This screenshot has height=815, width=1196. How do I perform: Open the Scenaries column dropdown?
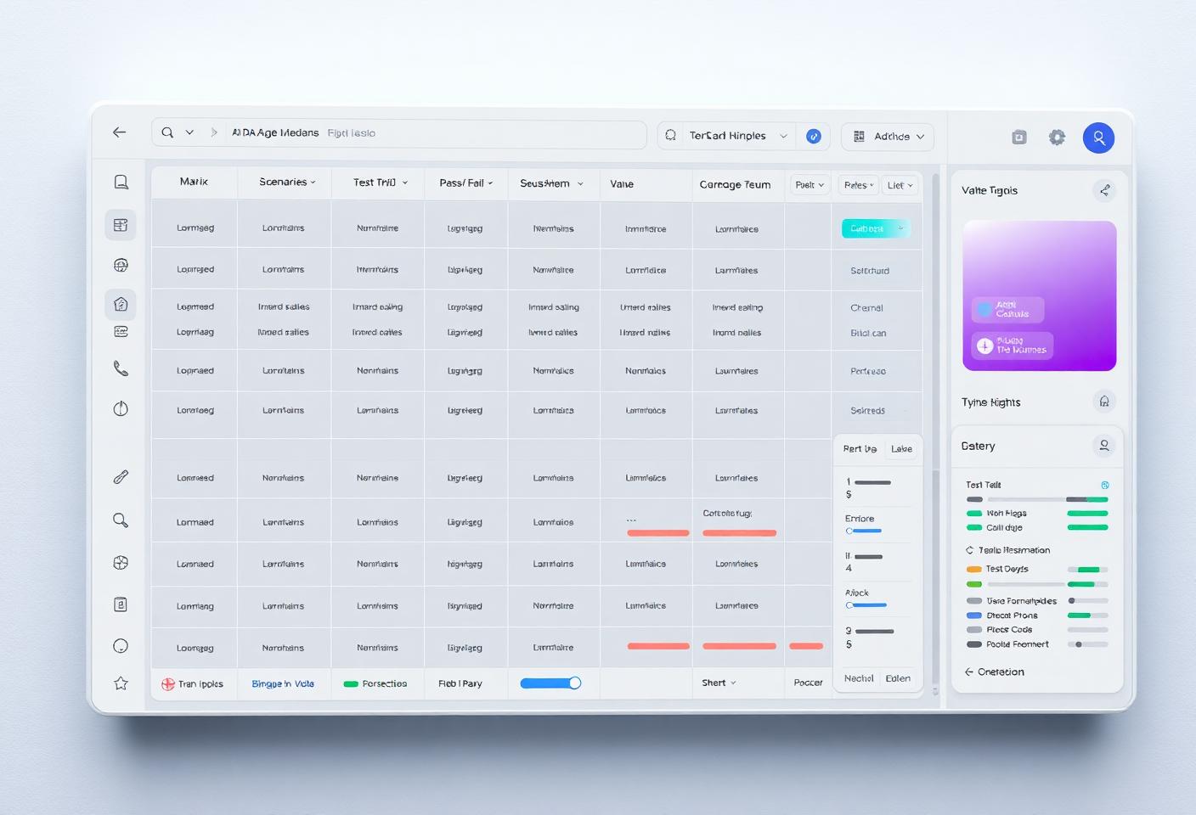[313, 183]
